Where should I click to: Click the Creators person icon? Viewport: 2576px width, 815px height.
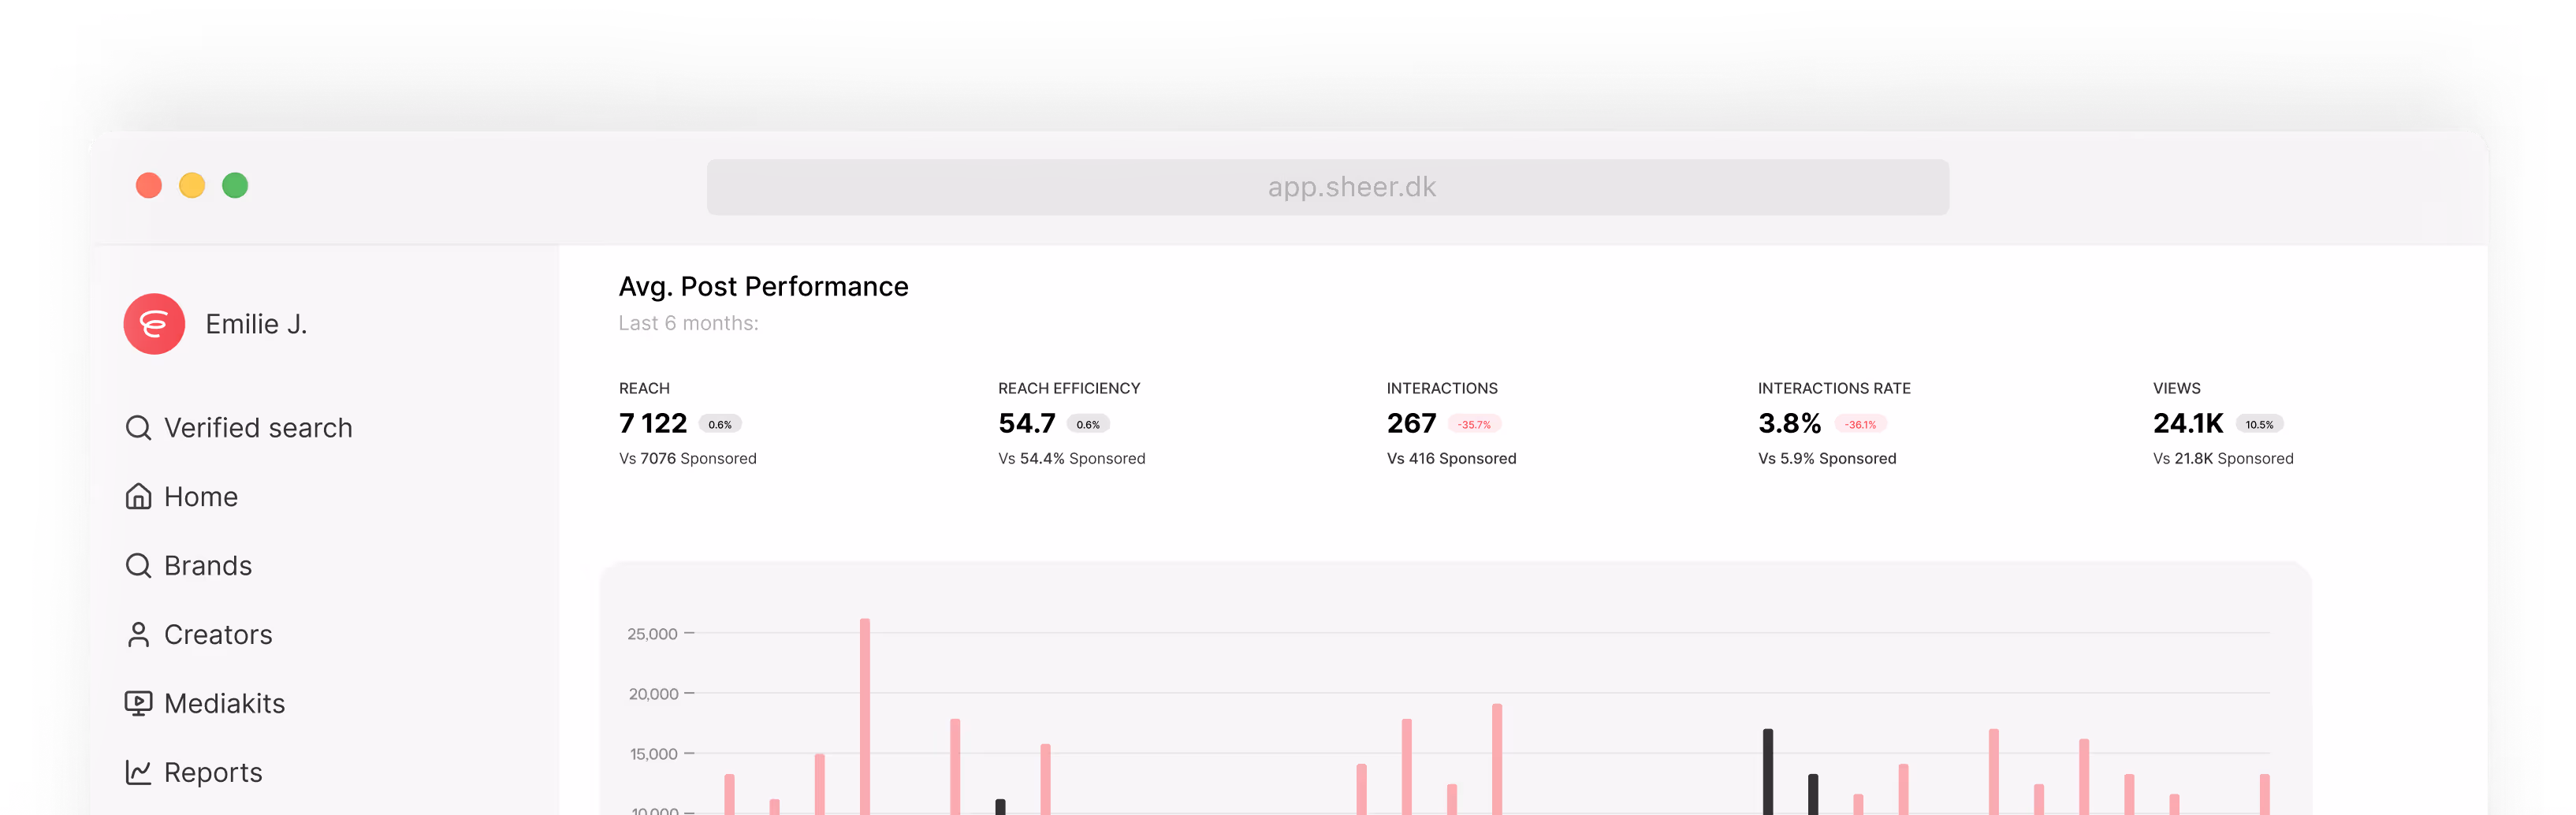point(139,634)
